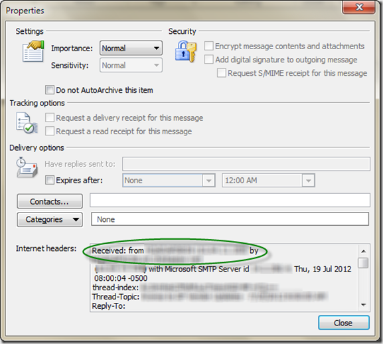Viewport: 383px width, 344px height.
Task: Open the Categories dropdown button
Action: pyautogui.click(x=50, y=219)
